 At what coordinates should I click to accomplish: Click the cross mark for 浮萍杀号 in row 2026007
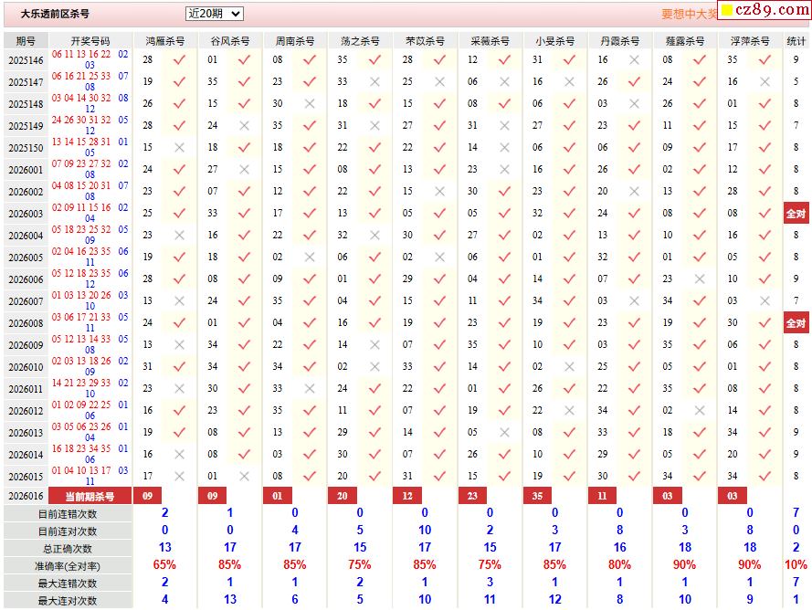pyautogui.click(x=765, y=301)
